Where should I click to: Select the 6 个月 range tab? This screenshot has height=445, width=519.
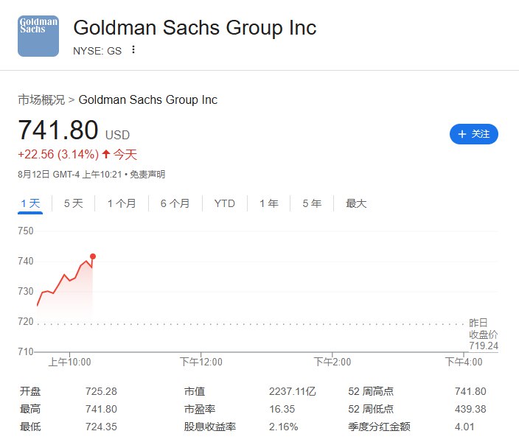[x=175, y=203]
